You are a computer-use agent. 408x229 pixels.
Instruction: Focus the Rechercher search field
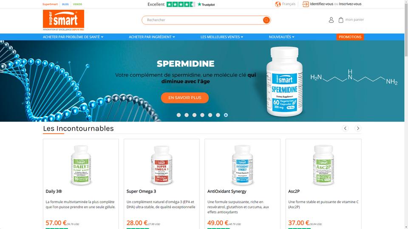tap(203, 20)
